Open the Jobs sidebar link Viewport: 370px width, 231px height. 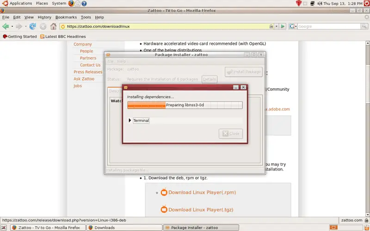pyautogui.click(x=78, y=86)
